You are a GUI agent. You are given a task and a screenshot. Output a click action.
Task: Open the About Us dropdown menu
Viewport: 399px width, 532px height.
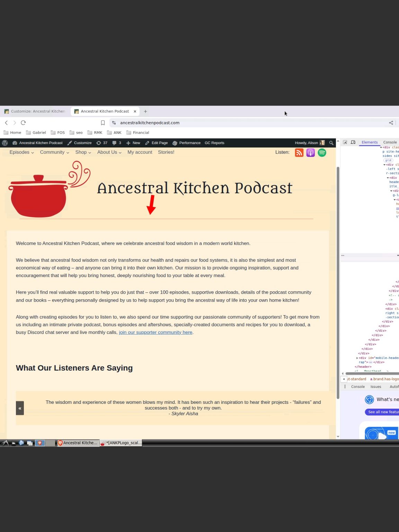pos(109,152)
